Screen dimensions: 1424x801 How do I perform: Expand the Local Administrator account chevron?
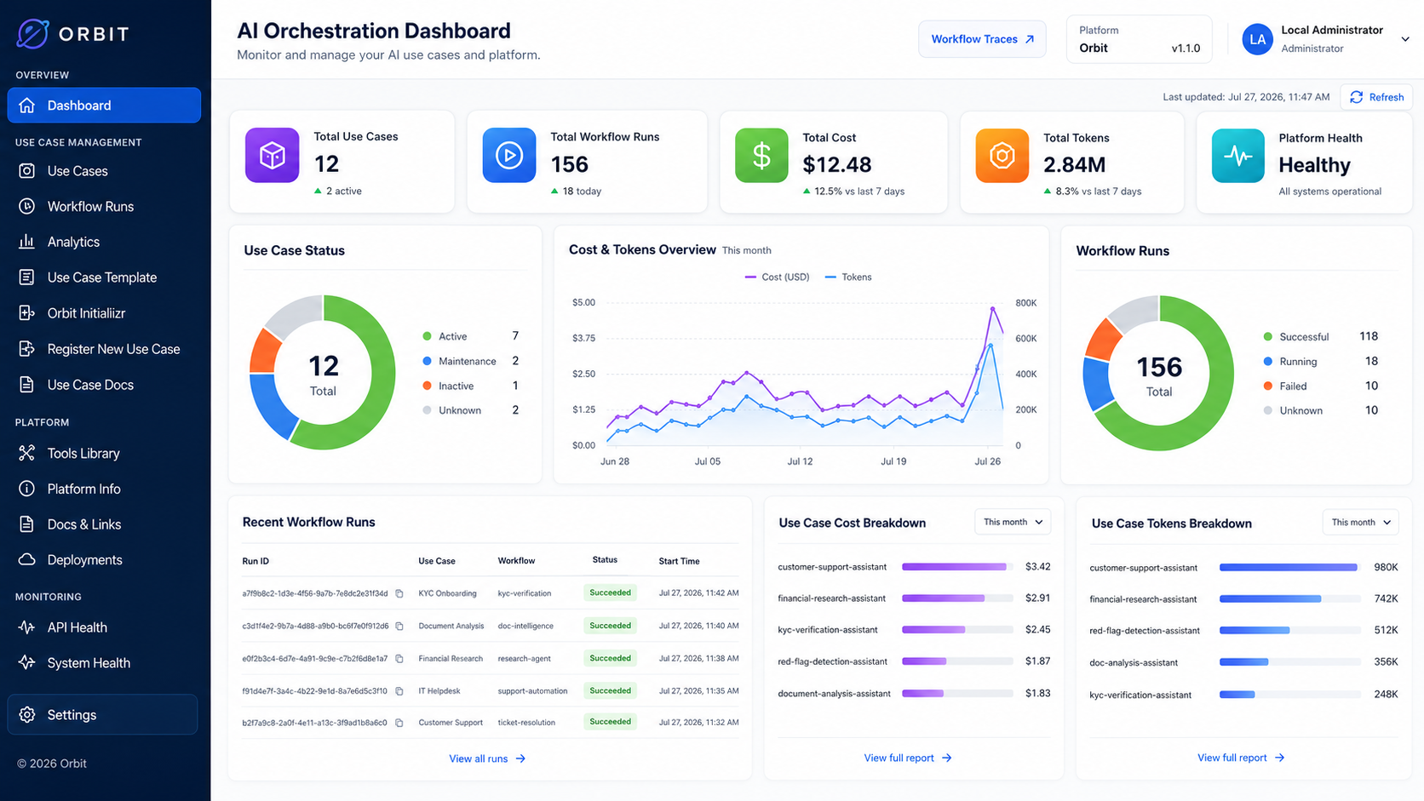pyautogui.click(x=1405, y=39)
